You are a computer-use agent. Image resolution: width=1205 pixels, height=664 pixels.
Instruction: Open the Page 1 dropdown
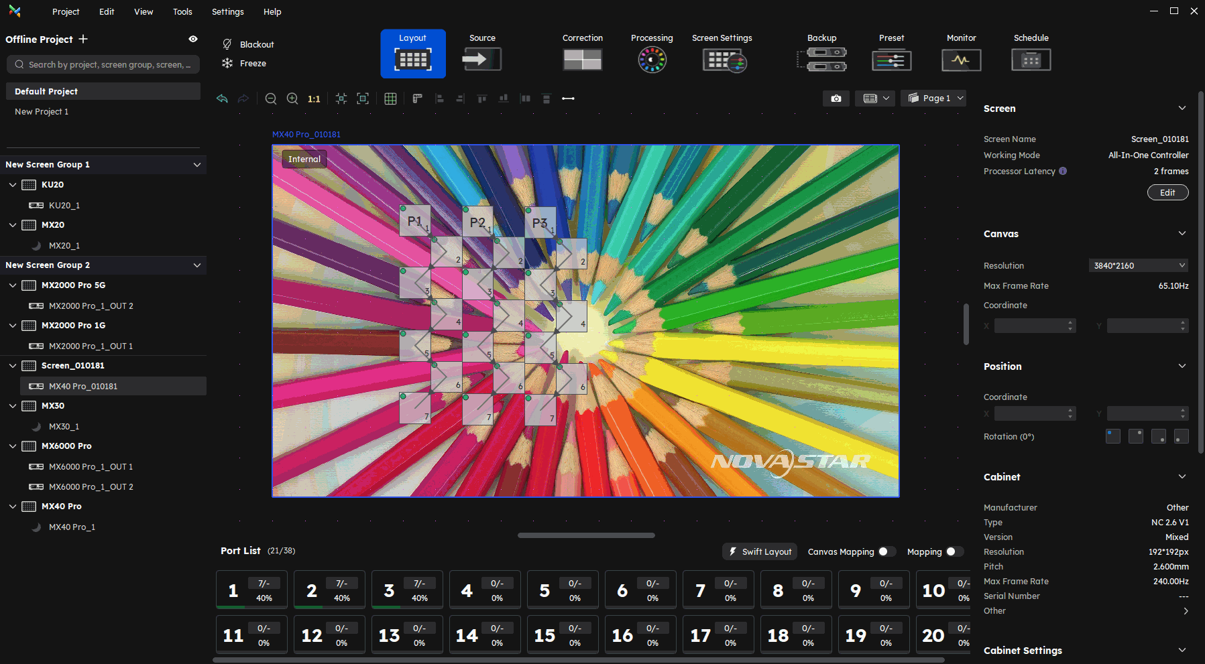(x=936, y=98)
